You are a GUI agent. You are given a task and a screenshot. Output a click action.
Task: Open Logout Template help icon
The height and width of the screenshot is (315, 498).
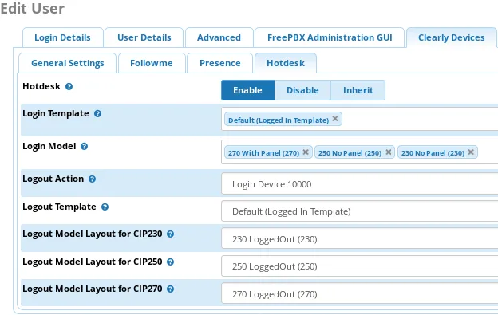pos(105,207)
